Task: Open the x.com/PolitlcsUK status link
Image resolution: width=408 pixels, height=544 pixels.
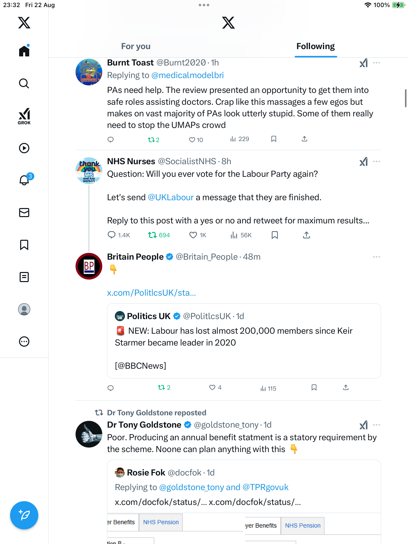Action: click(x=151, y=293)
